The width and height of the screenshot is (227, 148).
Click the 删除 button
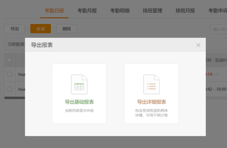tap(67, 29)
